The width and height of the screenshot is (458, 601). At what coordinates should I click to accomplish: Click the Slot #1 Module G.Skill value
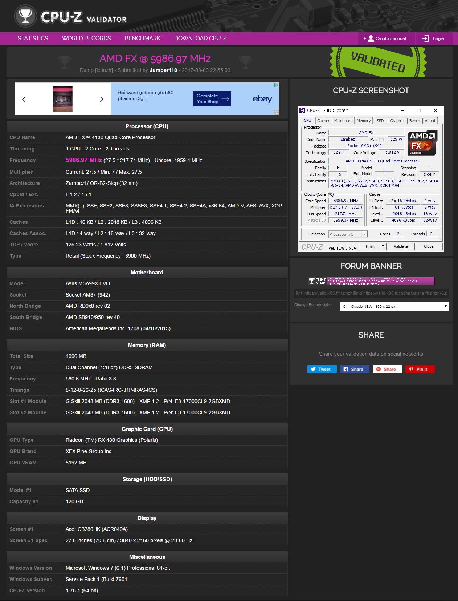[148, 401]
